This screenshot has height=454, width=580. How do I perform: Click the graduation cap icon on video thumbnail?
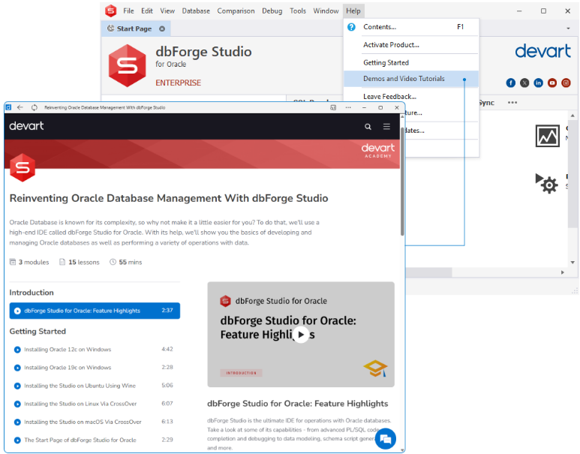(x=375, y=368)
